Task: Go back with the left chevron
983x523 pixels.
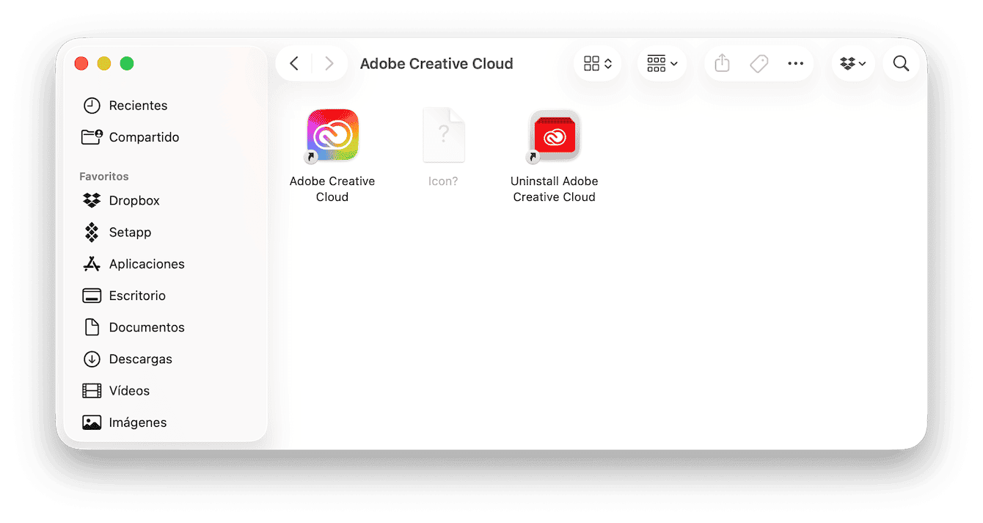Action: point(294,64)
